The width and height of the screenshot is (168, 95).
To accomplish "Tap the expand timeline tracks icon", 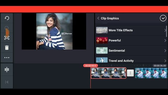I will coord(7,70).
